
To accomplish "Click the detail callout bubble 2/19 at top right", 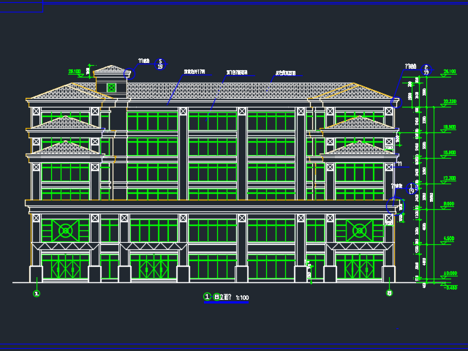I will pos(426,70).
